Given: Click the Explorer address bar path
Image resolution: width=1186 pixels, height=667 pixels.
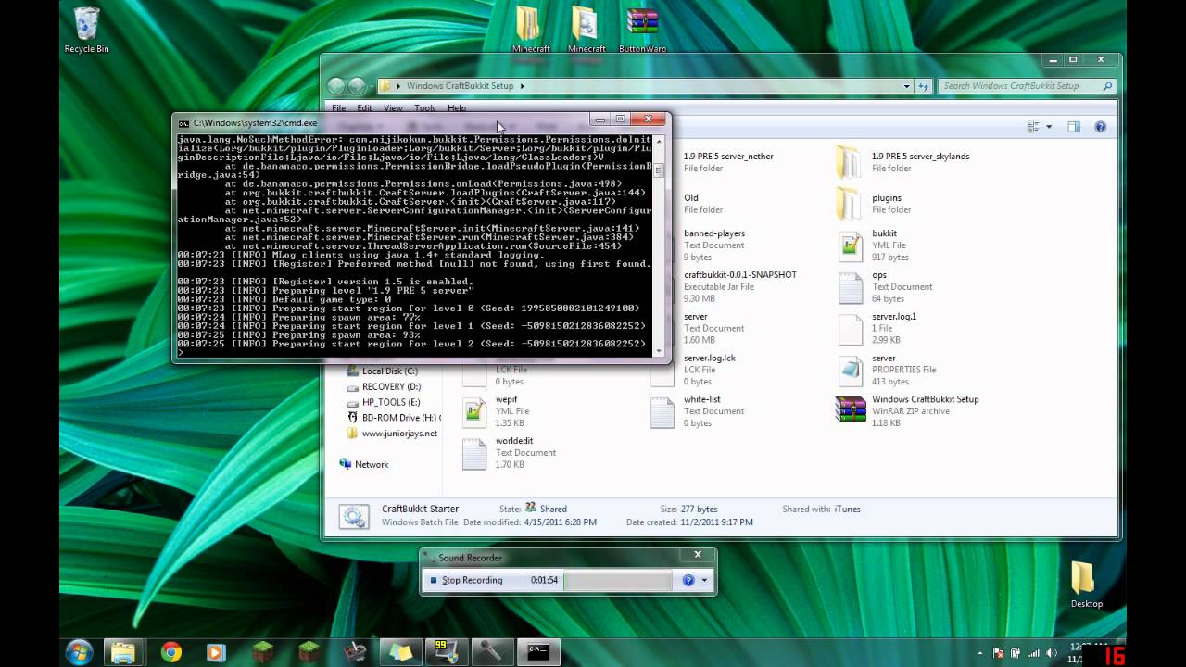Looking at the screenshot, I should [x=646, y=86].
